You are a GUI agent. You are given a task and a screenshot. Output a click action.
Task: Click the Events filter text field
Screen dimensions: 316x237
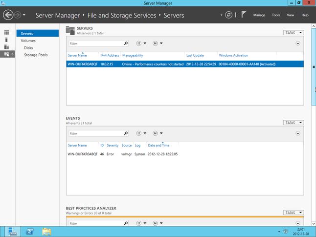96,133
